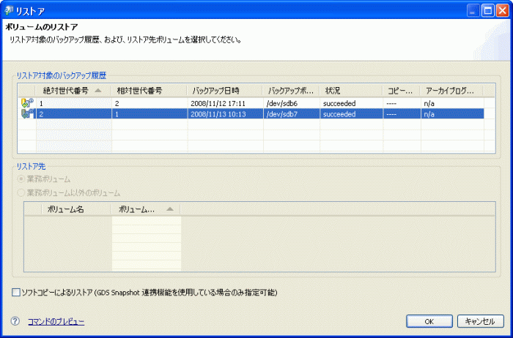Image resolution: width=513 pixels, height=338 pixels.
Task: Select the backup row dated 2008/11/12 17:11
Action: (x=218, y=104)
